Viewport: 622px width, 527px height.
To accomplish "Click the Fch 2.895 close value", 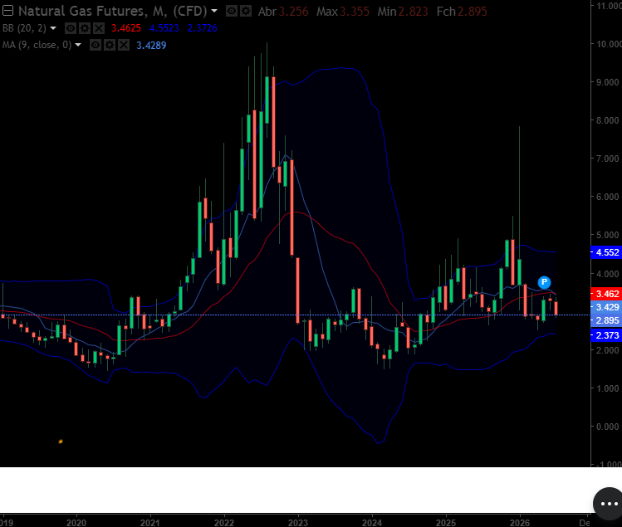I will pyautogui.click(x=462, y=12).
